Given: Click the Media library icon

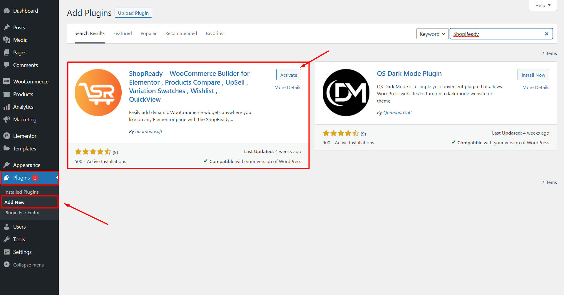Looking at the screenshot, I should pos(7,40).
